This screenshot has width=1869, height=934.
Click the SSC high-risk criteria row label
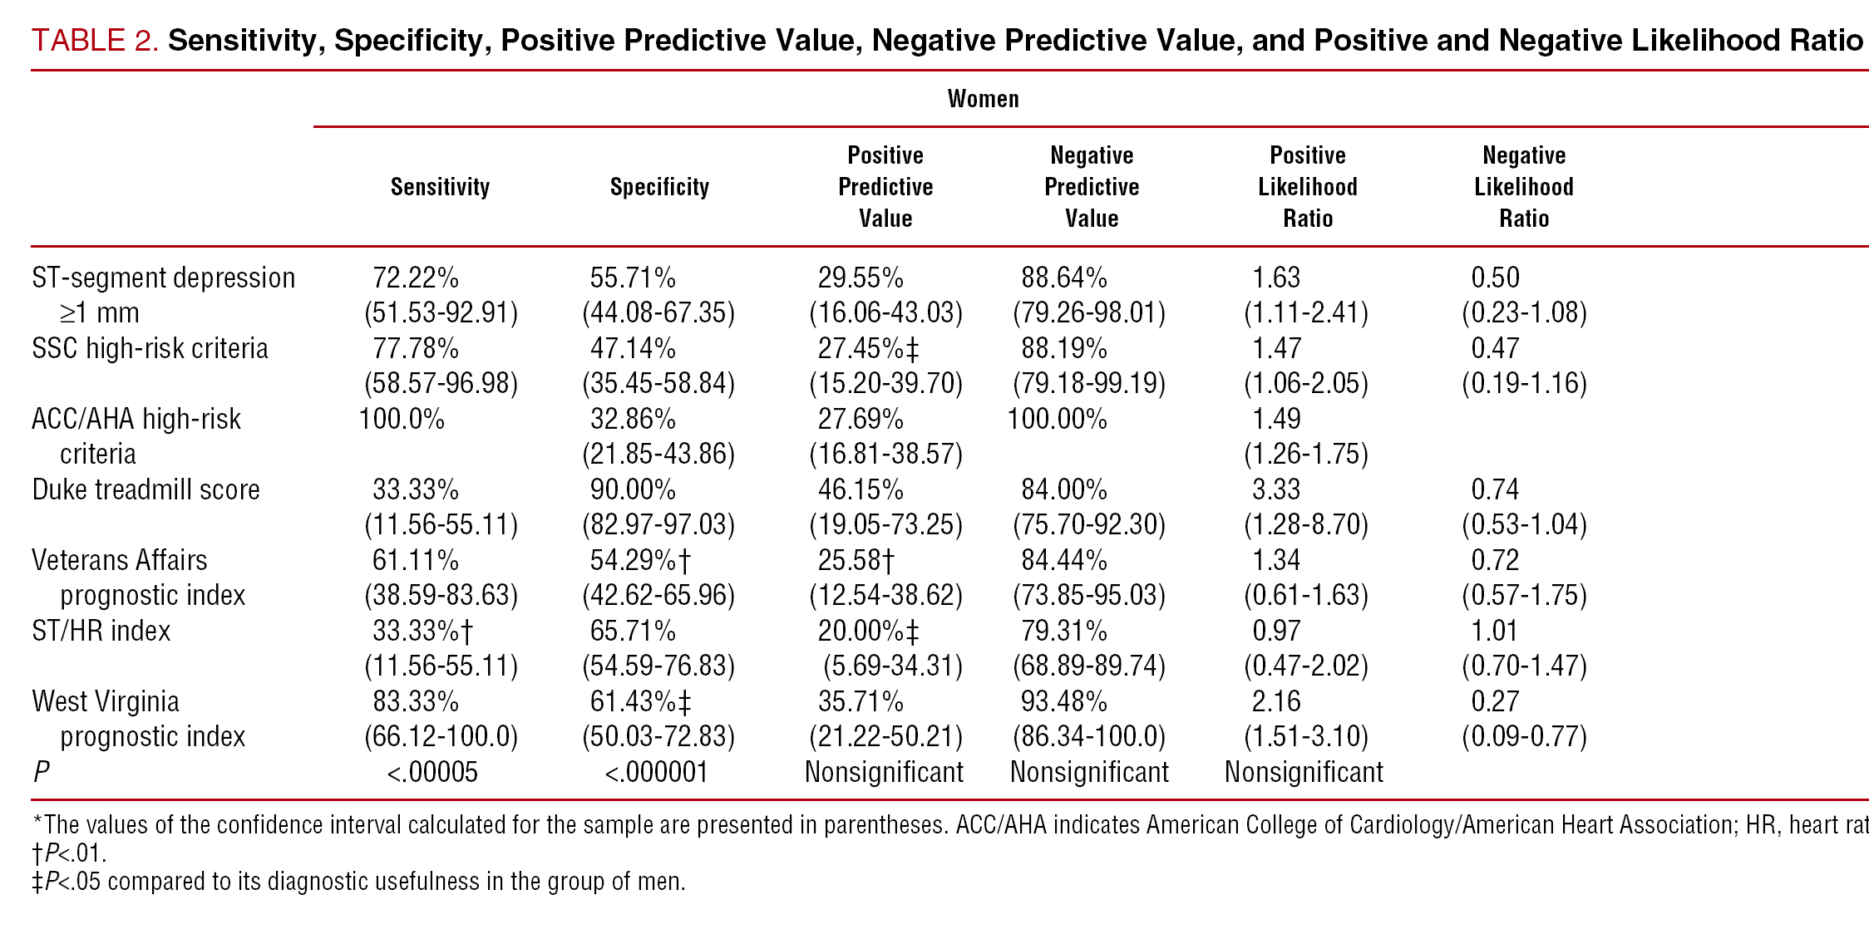(x=150, y=348)
